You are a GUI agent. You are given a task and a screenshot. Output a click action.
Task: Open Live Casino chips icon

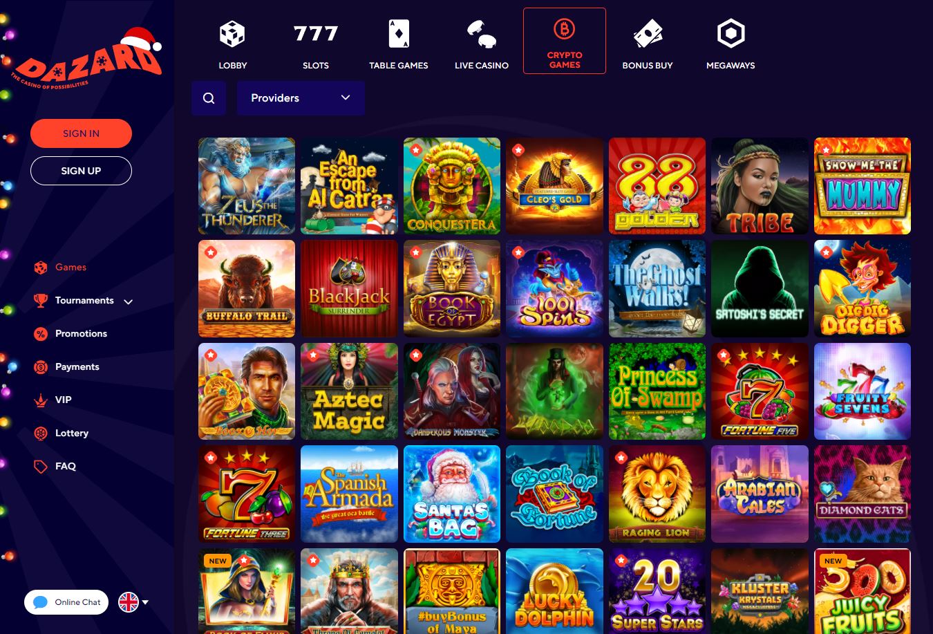482,34
